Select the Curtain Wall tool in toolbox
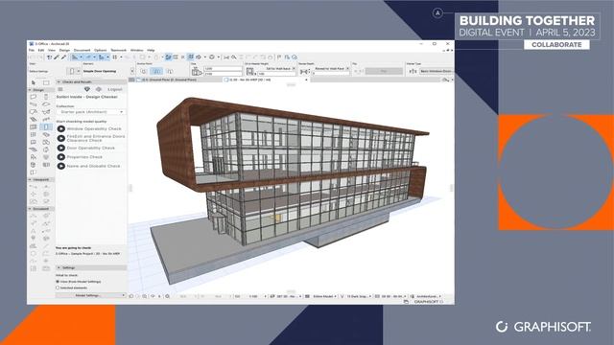 (34, 134)
